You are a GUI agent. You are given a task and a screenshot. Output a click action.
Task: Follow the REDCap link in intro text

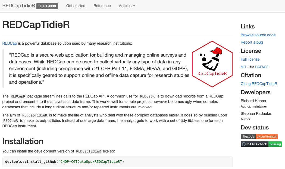(x=10, y=43)
